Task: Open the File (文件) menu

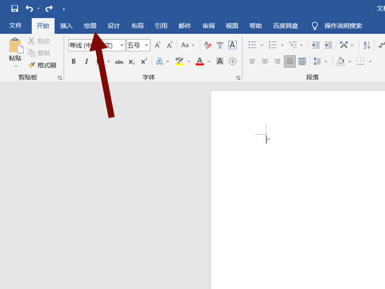Action: (16, 26)
